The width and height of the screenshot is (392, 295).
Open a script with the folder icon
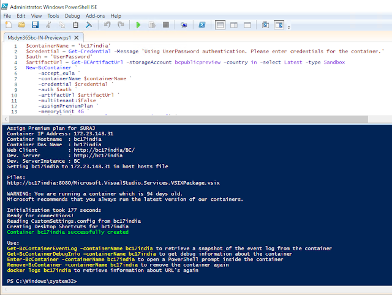pos(22,24)
